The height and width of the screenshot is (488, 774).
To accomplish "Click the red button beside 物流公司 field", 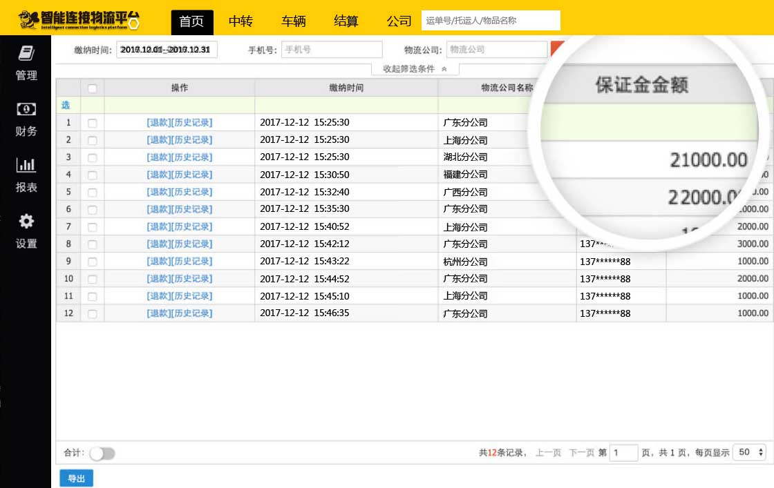I will click(557, 50).
